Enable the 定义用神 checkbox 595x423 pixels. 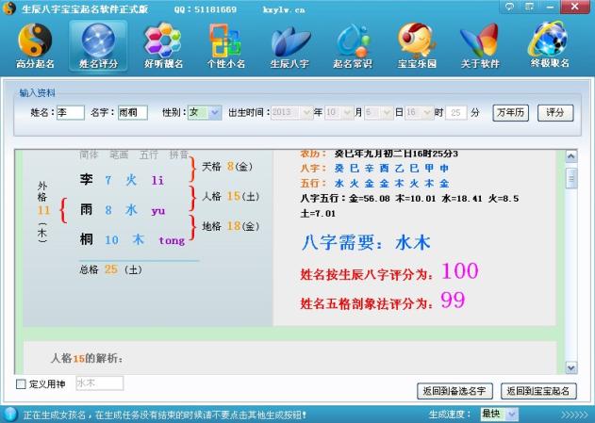pos(22,384)
